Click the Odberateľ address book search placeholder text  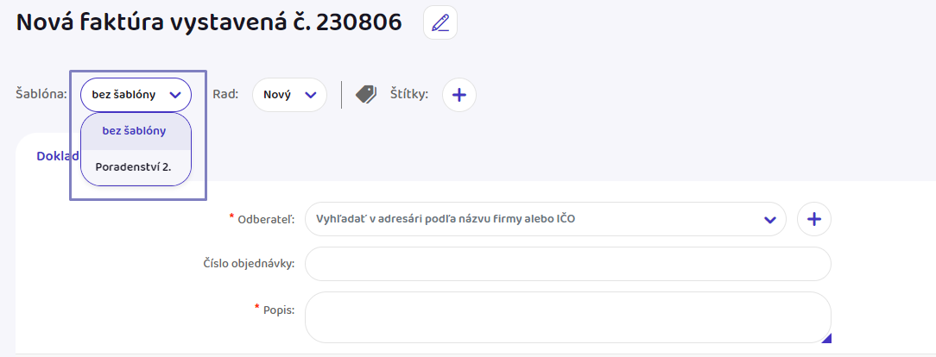point(446,219)
